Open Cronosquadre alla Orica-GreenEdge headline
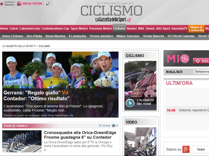Image resolution: width=209 pixels, height=156 pixels. tap(80, 135)
